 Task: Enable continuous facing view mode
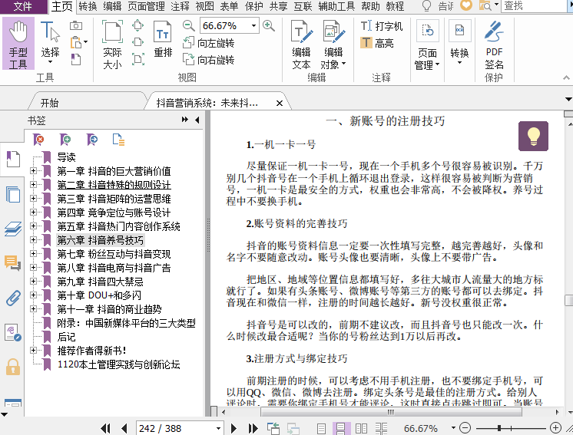(381, 428)
